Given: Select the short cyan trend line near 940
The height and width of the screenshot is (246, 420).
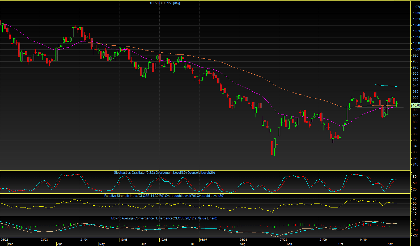Looking at the screenshot, I should pyautogui.click(x=386, y=86).
